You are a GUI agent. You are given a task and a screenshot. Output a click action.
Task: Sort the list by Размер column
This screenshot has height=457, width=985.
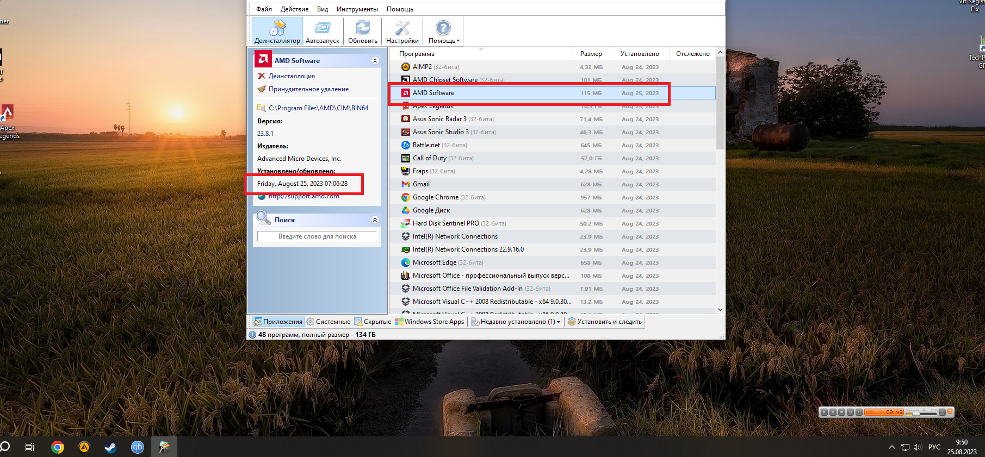tap(591, 54)
